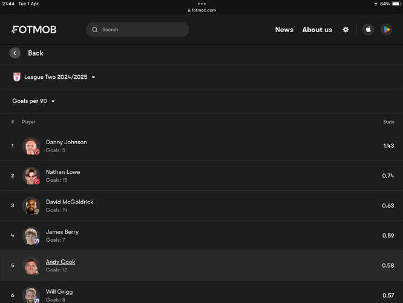Click the 1.43 stat for Danny Johnson
403x303 pixels.
coord(388,145)
